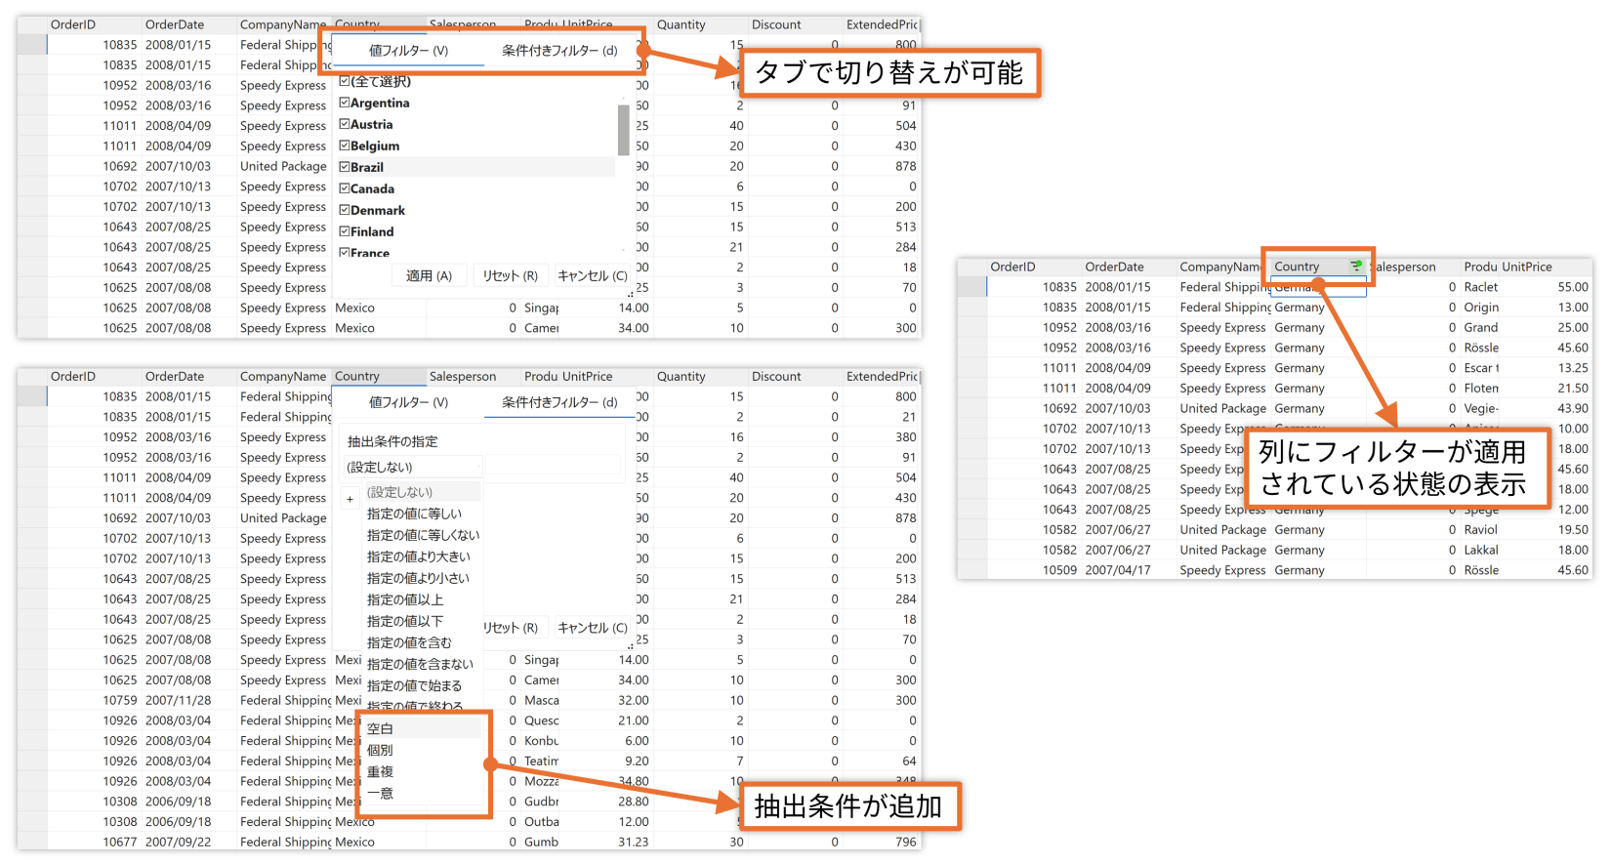Click リセット (R) next to the 適用 button

coord(510,276)
